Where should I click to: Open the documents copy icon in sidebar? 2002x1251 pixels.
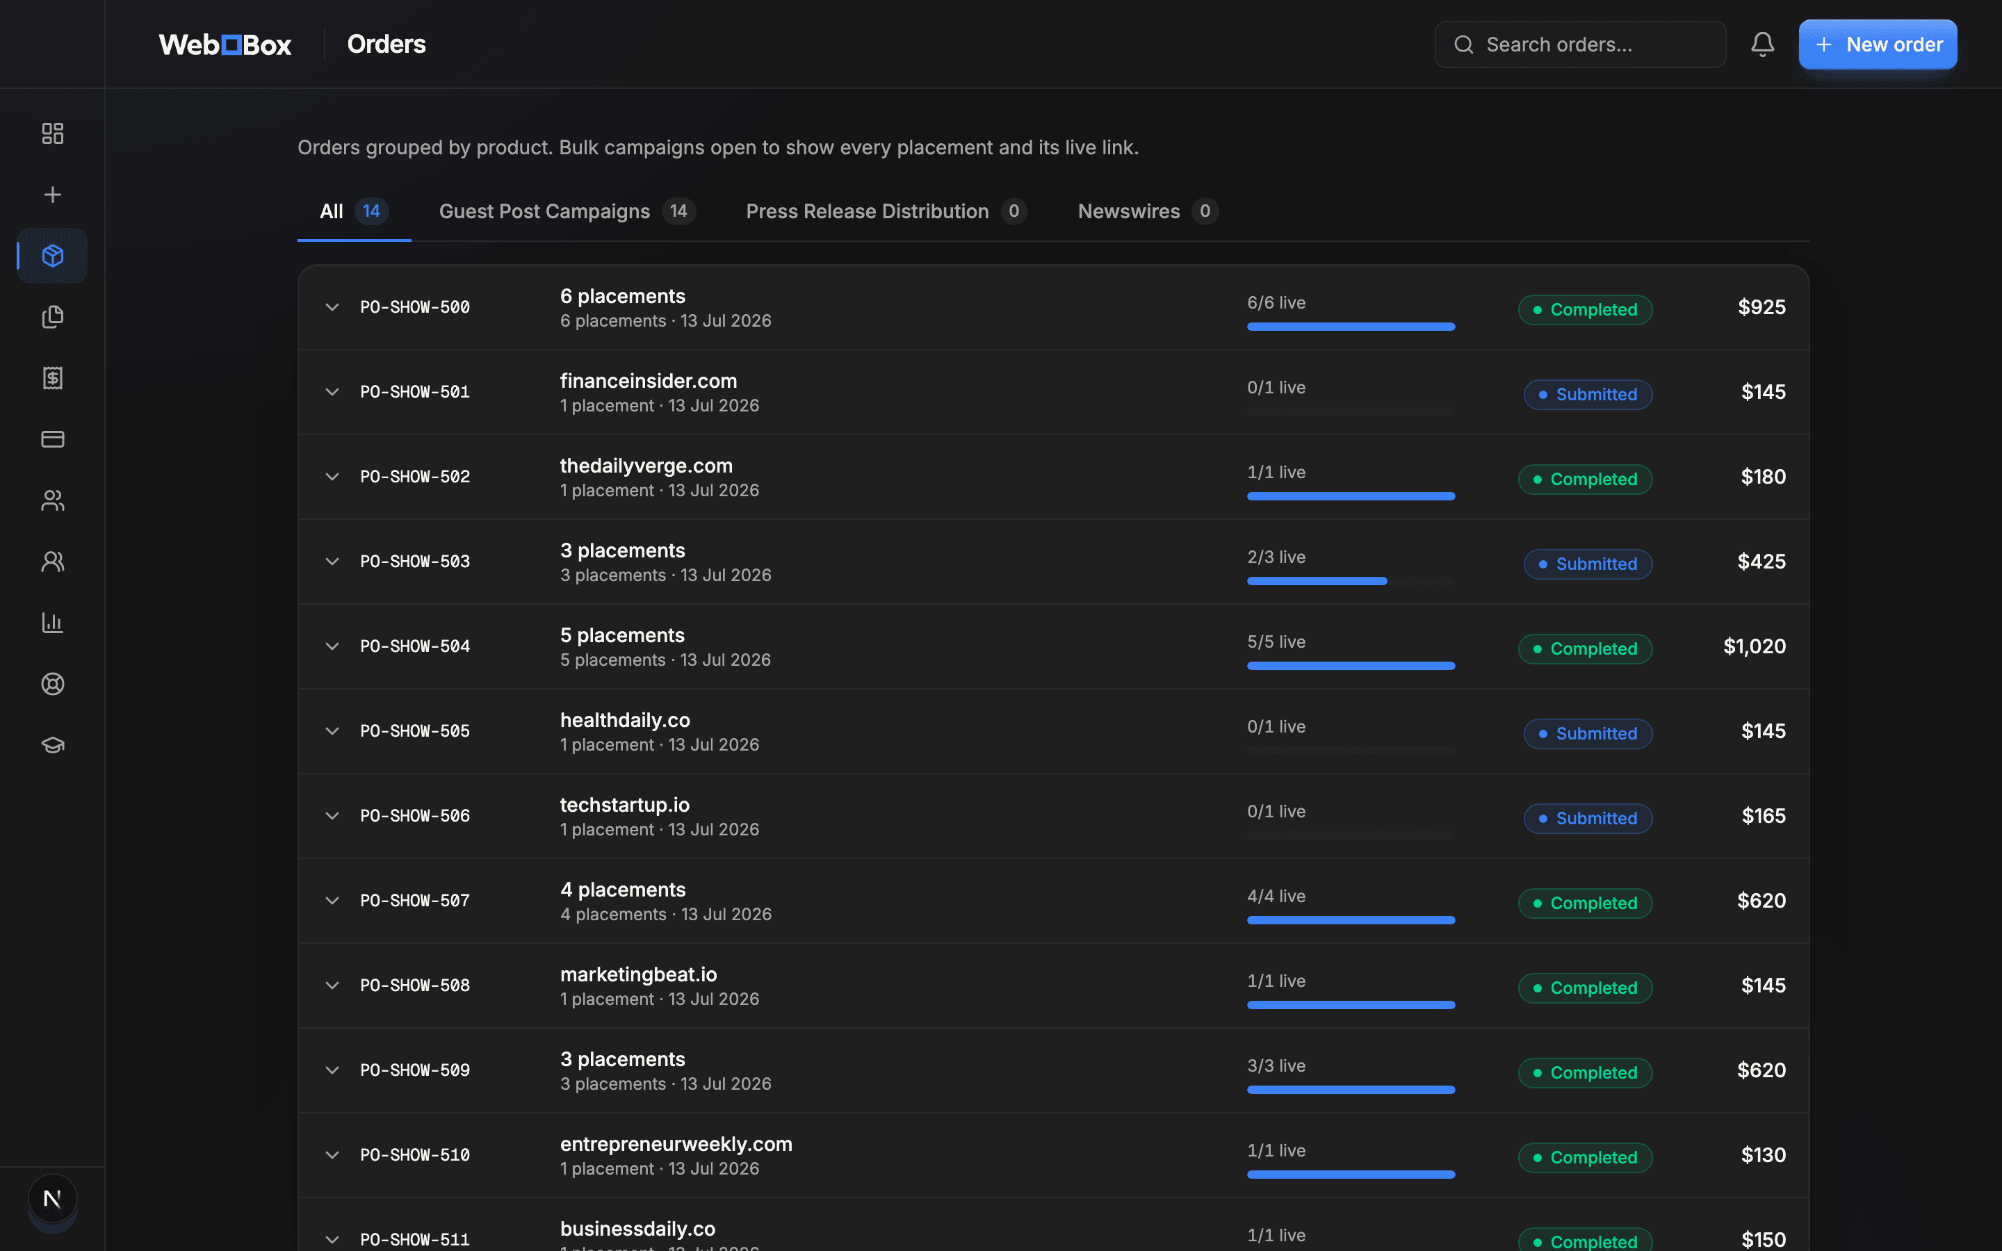[x=52, y=317]
